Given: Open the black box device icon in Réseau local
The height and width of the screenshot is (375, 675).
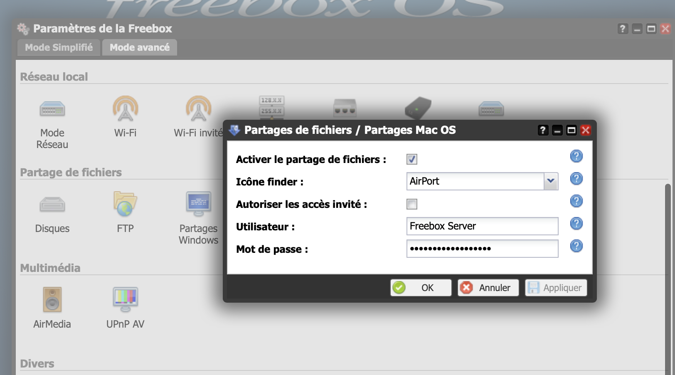Looking at the screenshot, I should tap(418, 108).
